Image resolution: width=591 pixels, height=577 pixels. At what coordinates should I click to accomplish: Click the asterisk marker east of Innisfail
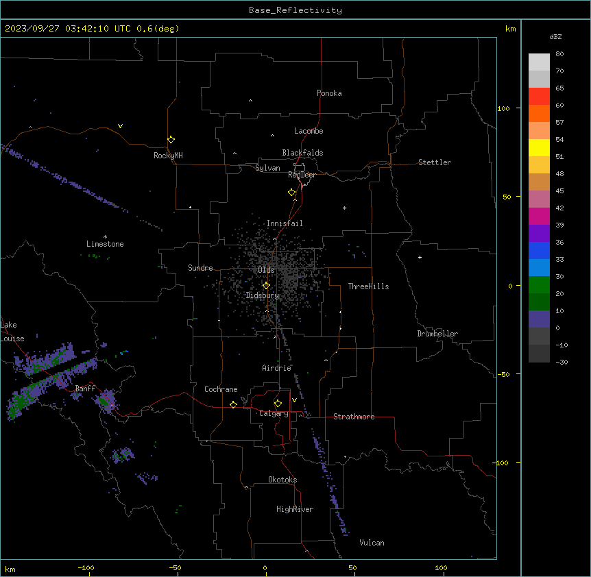(x=344, y=208)
